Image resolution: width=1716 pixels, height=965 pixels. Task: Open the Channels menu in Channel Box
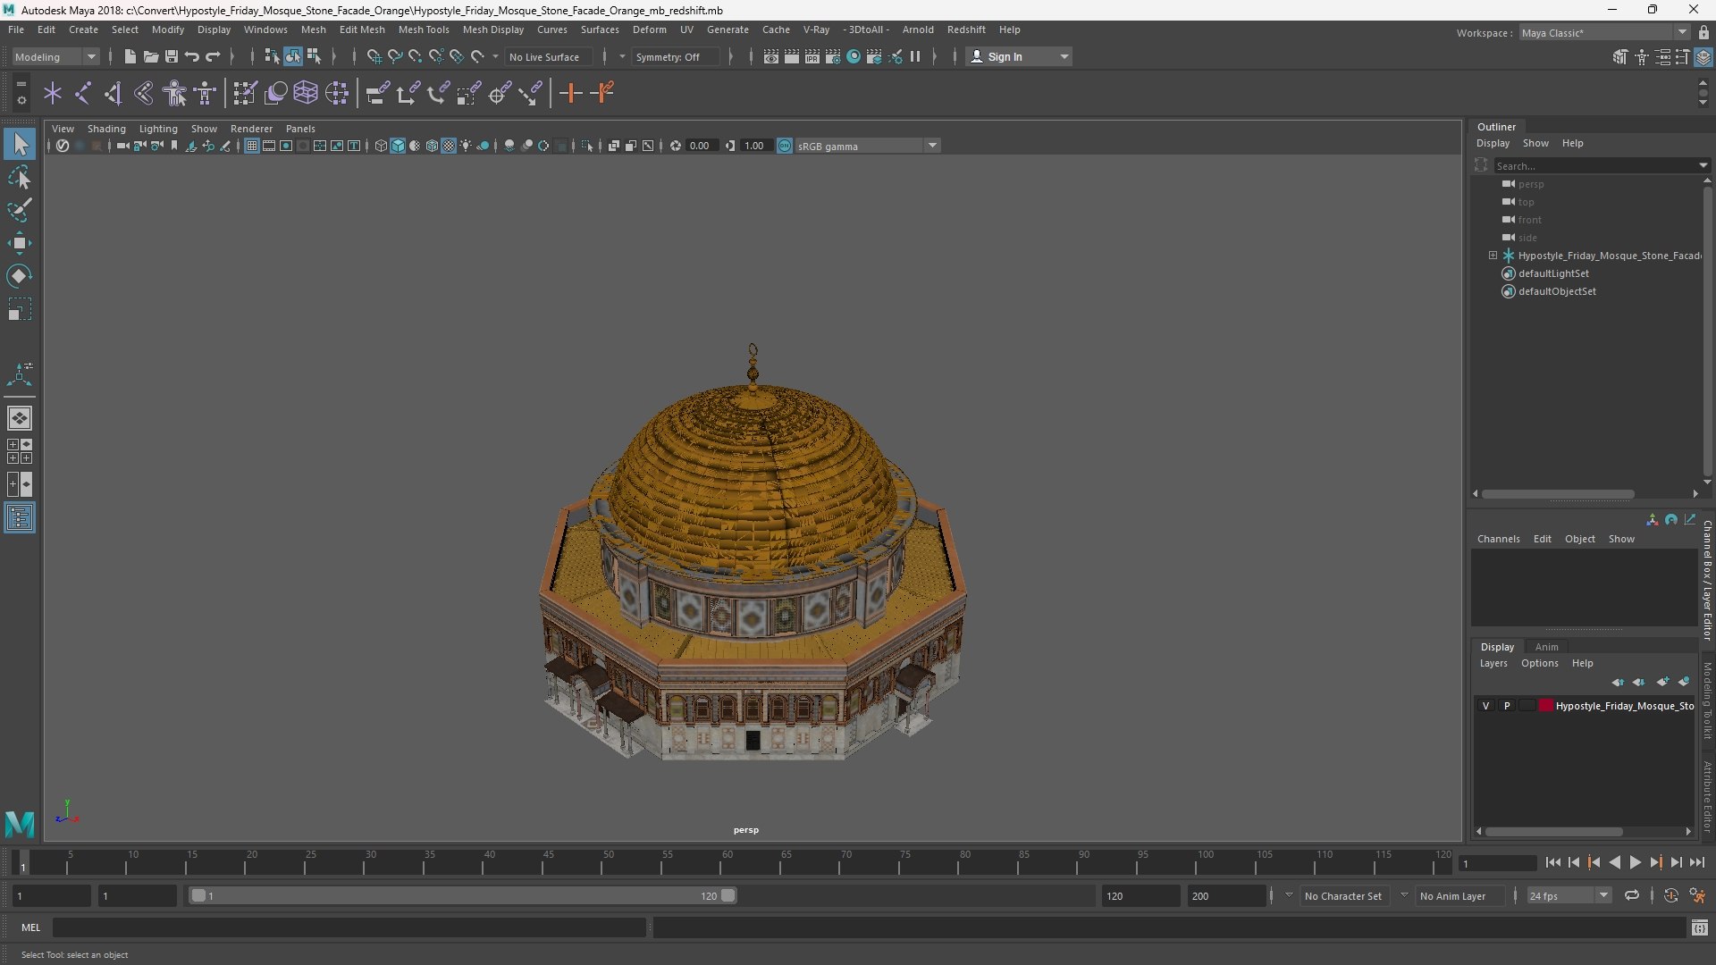click(1498, 539)
